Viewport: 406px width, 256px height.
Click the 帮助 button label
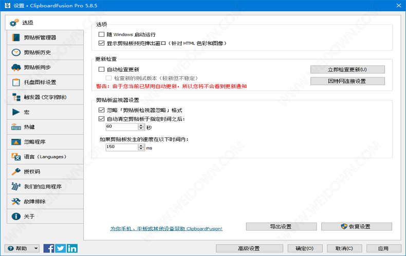[21, 248]
